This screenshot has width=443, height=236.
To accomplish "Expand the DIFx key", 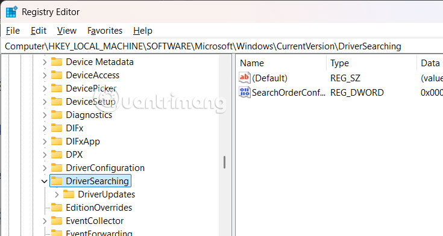I will click(45, 128).
